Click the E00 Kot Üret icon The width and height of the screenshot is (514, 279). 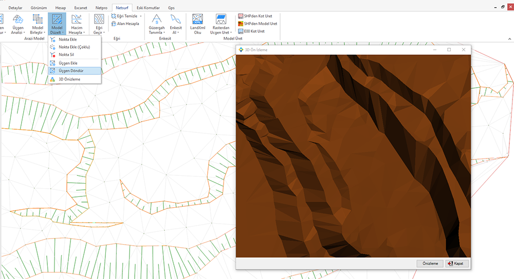[x=241, y=31]
